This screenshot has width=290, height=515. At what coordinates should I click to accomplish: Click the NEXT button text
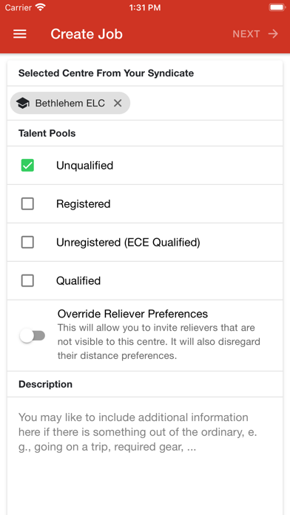[x=246, y=34]
